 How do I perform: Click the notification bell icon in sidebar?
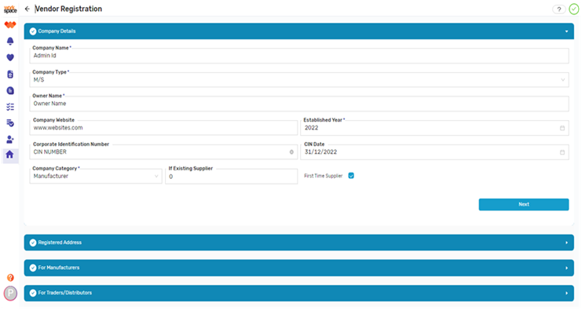[x=10, y=41]
